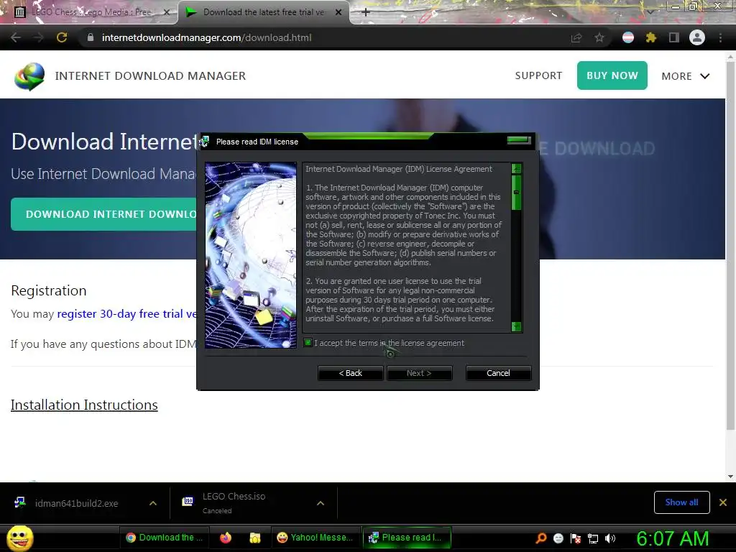The height and width of the screenshot is (552, 736).
Task: Go forward in browser history
Action: click(x=39, y=37)
